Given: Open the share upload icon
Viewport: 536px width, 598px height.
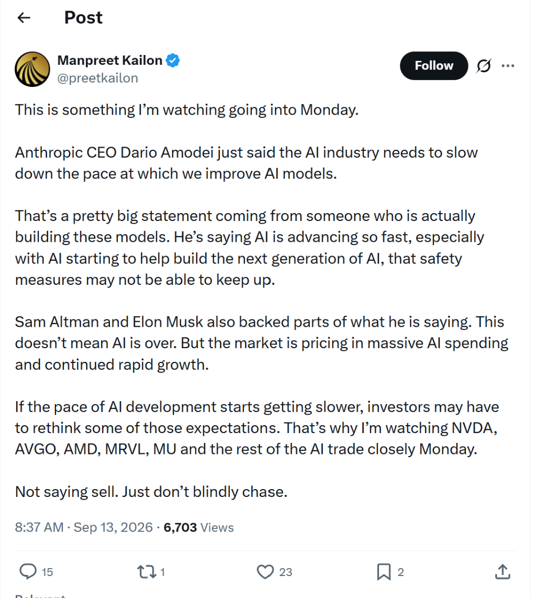Looking at the screenshot, I should click(x=502, y=571).
